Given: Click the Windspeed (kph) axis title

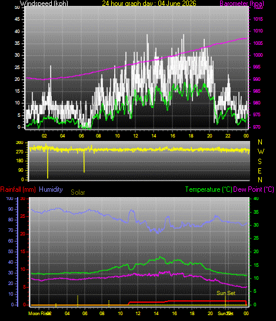Looking at the screenshot, I should 44,4.
